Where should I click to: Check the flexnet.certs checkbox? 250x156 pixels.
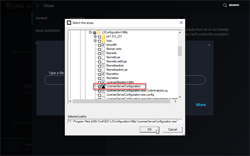[x=99, y=49]
